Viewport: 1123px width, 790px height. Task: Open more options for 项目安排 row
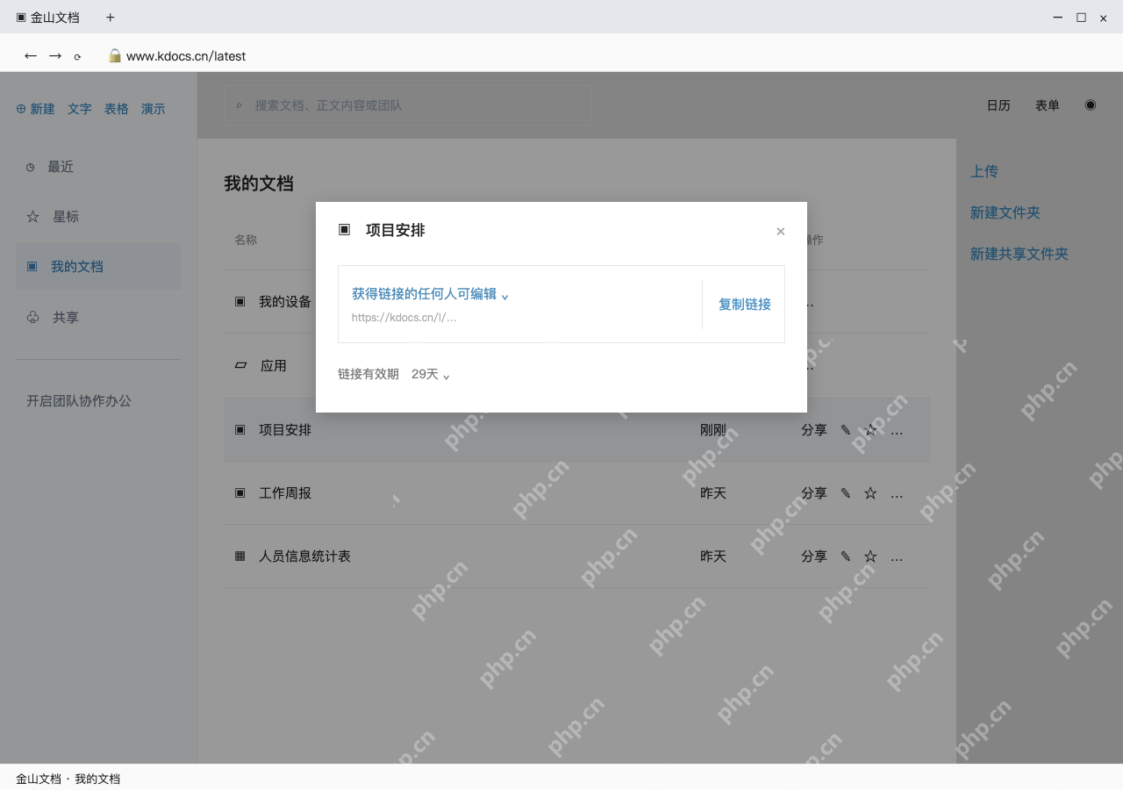click(x=897, y=430)
